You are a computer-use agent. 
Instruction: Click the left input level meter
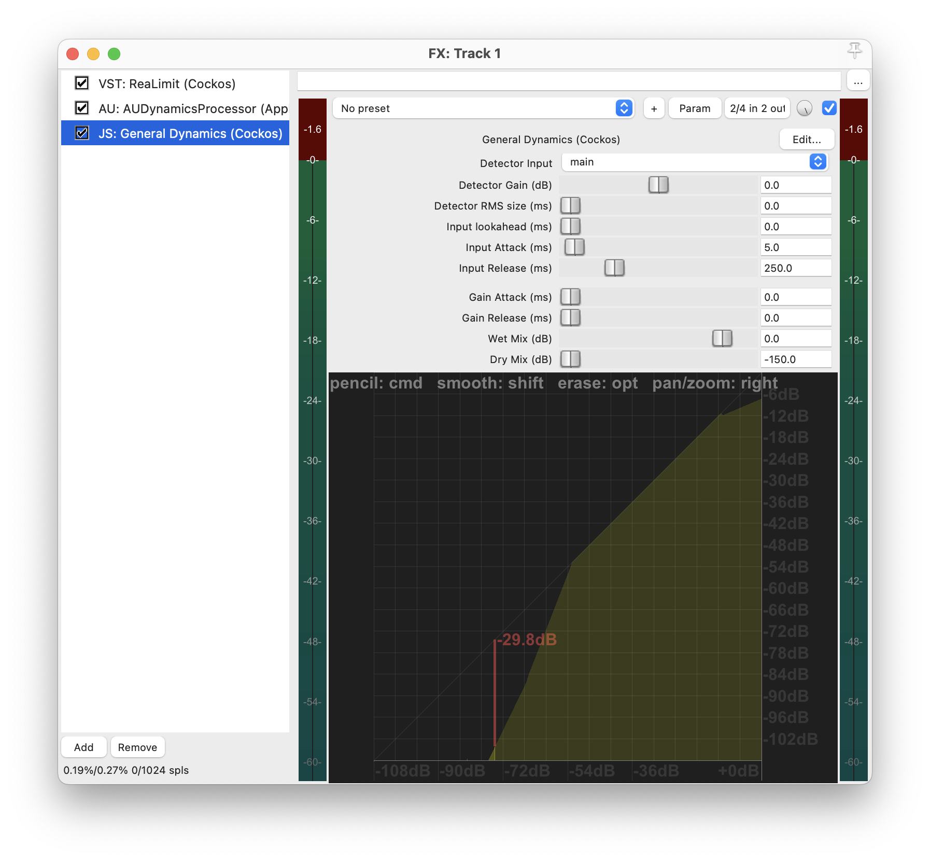(312, 439)
